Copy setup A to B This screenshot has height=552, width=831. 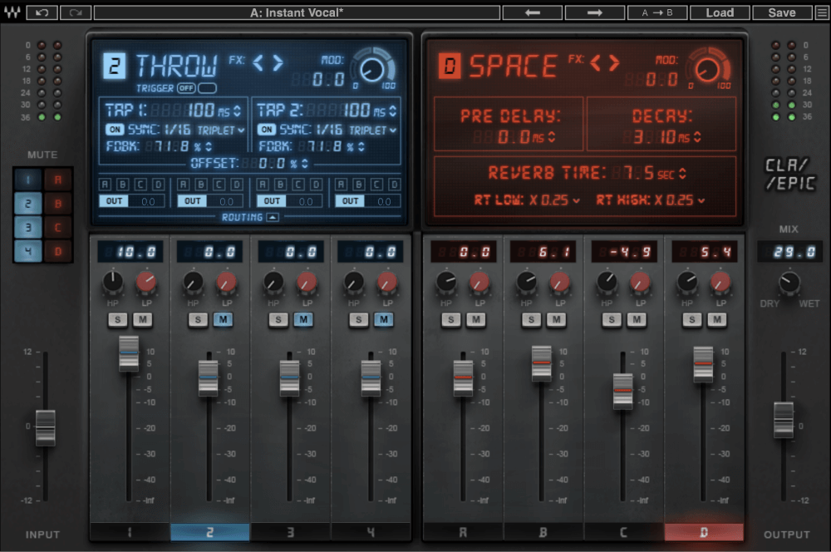(657, 12)
